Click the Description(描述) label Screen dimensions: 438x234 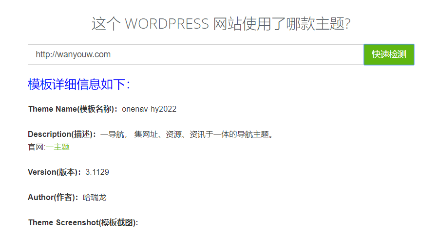tap(62, 134)
